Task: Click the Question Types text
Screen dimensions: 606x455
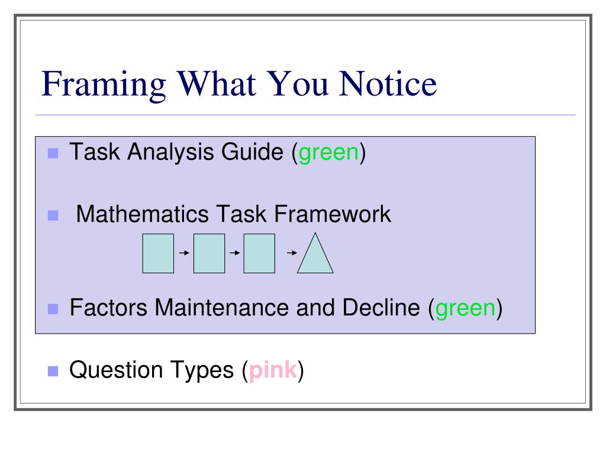Action: click(151, 371)
